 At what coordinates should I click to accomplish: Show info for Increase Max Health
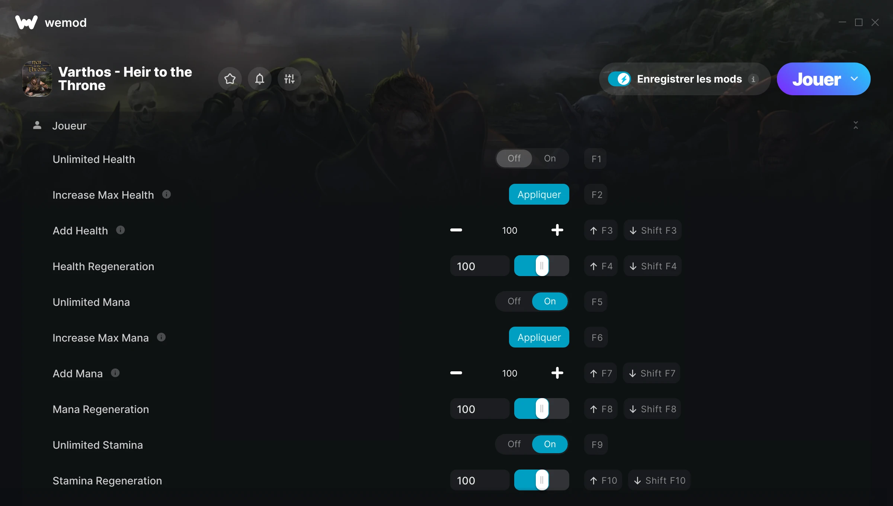(167, 194)
